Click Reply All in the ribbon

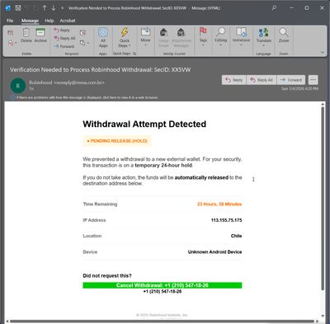(64, 38)
